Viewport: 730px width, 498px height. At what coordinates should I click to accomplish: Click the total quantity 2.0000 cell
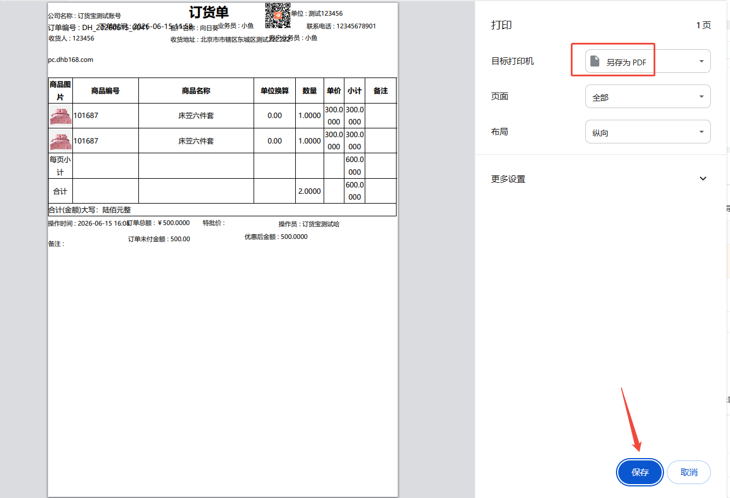(x=310, y=191)
